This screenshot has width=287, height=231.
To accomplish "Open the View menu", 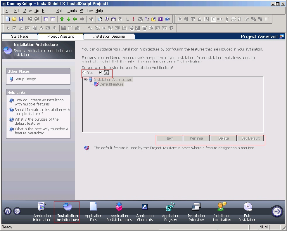I will [x=27, y=11].
